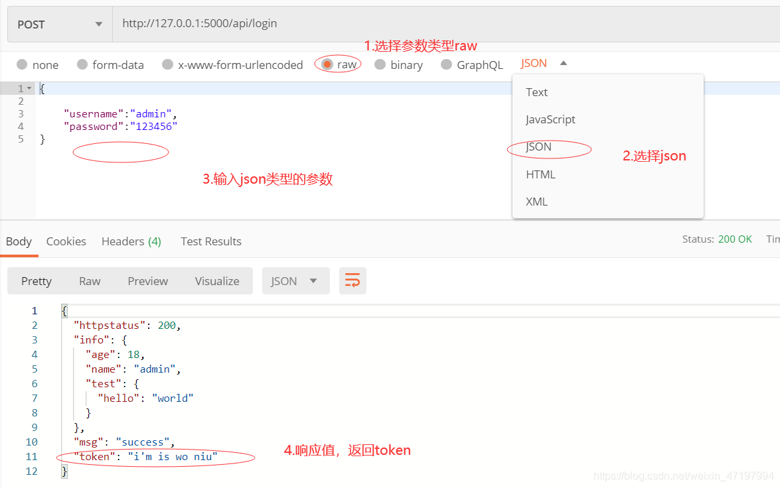Click the 200 OK status text
Image resolution: width=780 pixels, height=488 pixels.
tap(735, 239)
